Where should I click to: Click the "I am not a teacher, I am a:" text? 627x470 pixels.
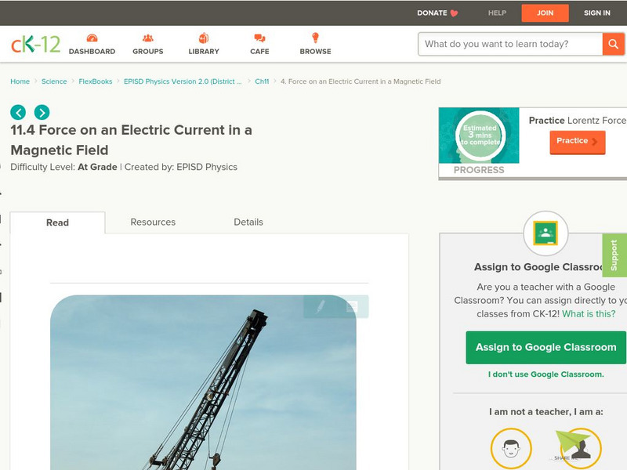pos(545,412)
